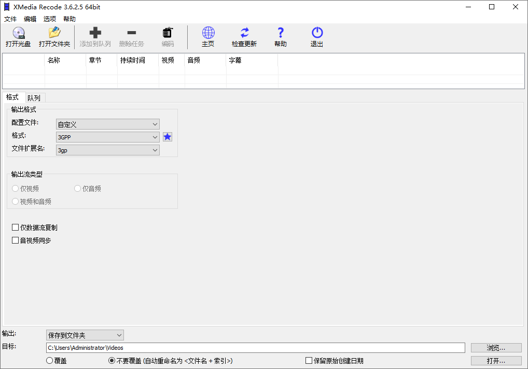Click the 检查更新 refresh icon
528x369 pixels.
(x=244, y=33)
